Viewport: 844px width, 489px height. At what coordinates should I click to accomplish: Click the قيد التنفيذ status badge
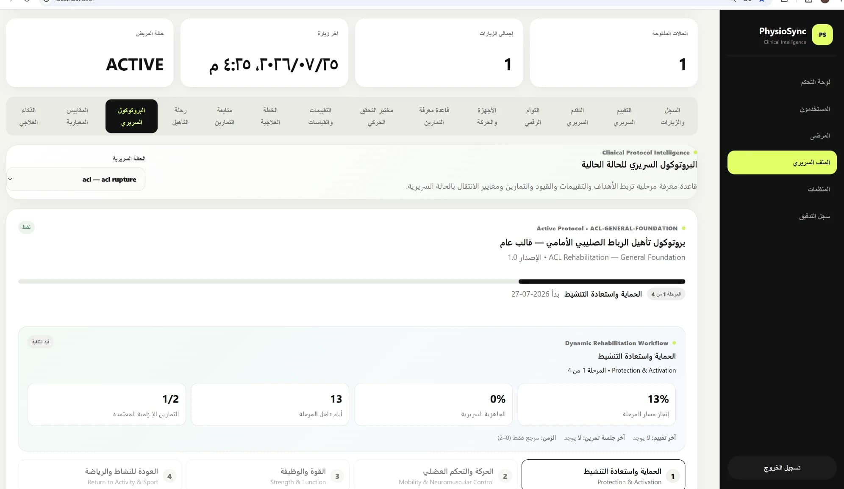click(41, 342)
